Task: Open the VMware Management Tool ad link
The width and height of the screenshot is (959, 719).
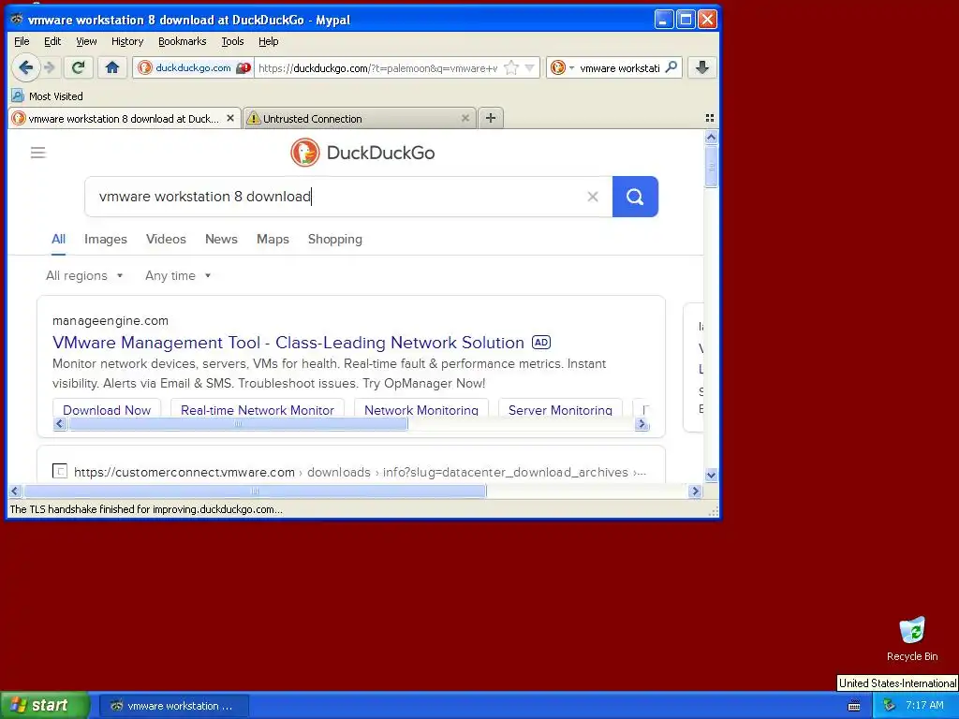Action: point(288,343)
